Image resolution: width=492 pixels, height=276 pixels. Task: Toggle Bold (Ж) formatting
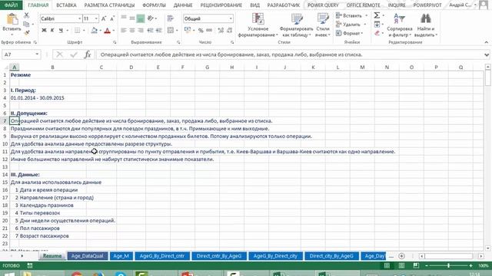tap(44, 31)
